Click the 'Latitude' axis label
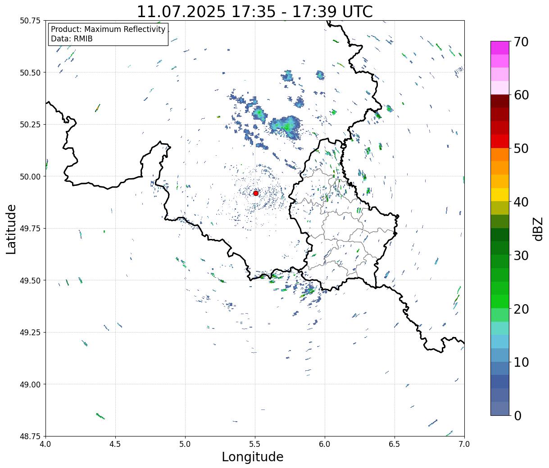 (x=11, y=229)
